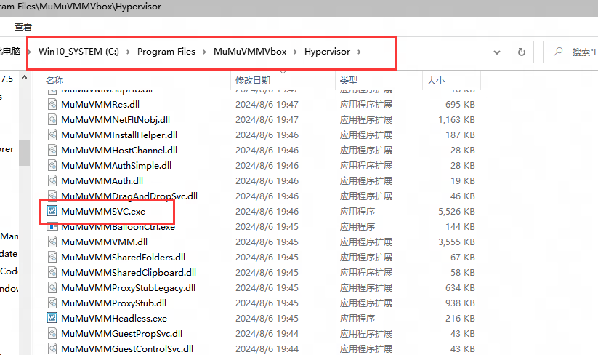
Task: Sort files by 名称 column
Action: tap(54, 81)
